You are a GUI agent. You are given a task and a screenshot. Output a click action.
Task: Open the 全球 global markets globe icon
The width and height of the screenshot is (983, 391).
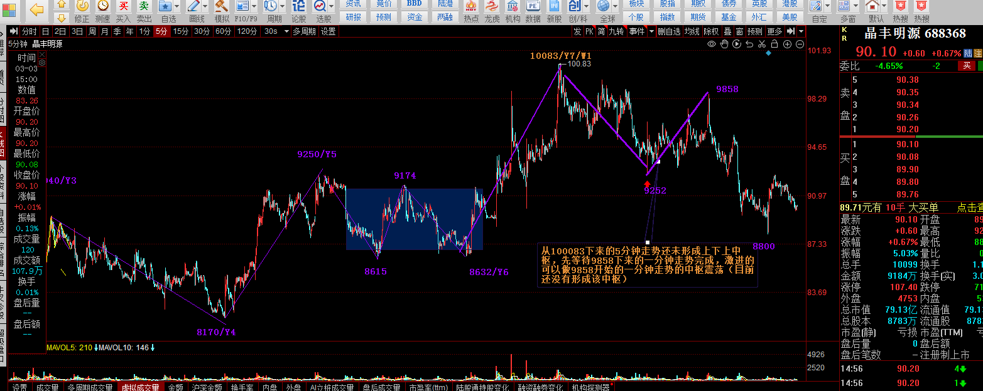click(x=604, y=6)
